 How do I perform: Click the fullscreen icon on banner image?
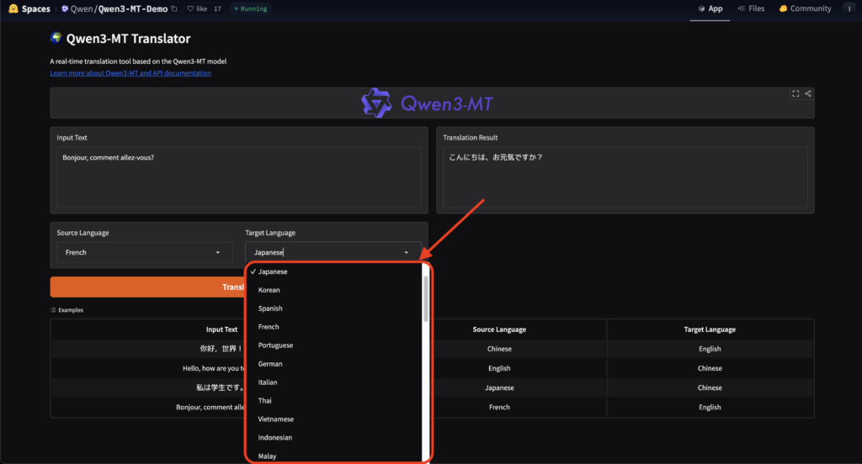[x=795, y=94]
